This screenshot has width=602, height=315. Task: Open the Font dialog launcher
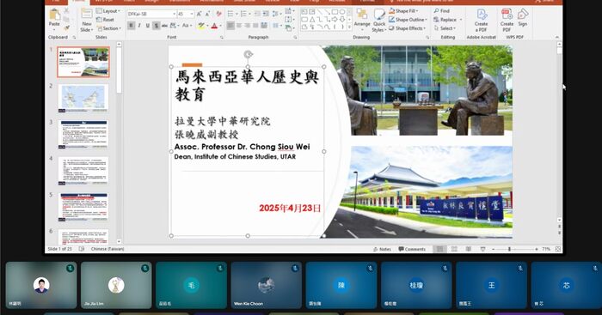222,38
